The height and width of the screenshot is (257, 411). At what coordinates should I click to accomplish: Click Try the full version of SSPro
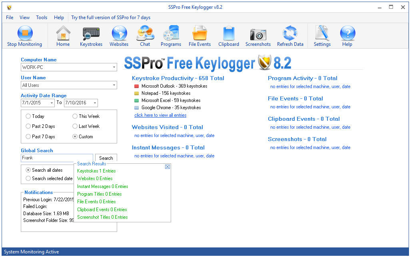tap(111, 18)
